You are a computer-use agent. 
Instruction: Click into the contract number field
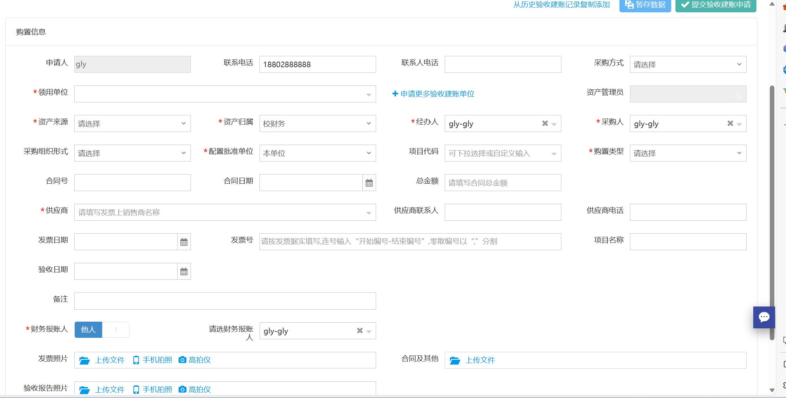[x=132, y=183]
